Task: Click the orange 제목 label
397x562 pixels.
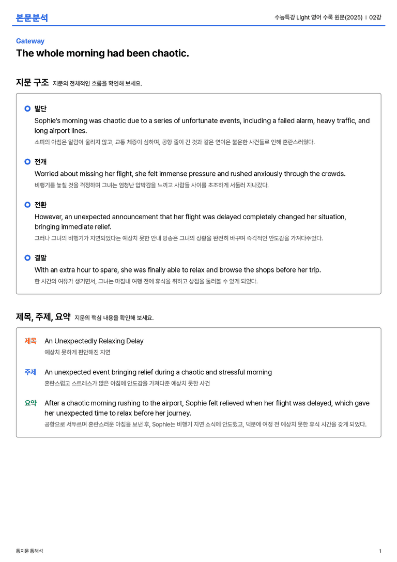Action: pyautogui.click(x=30, y=341)
